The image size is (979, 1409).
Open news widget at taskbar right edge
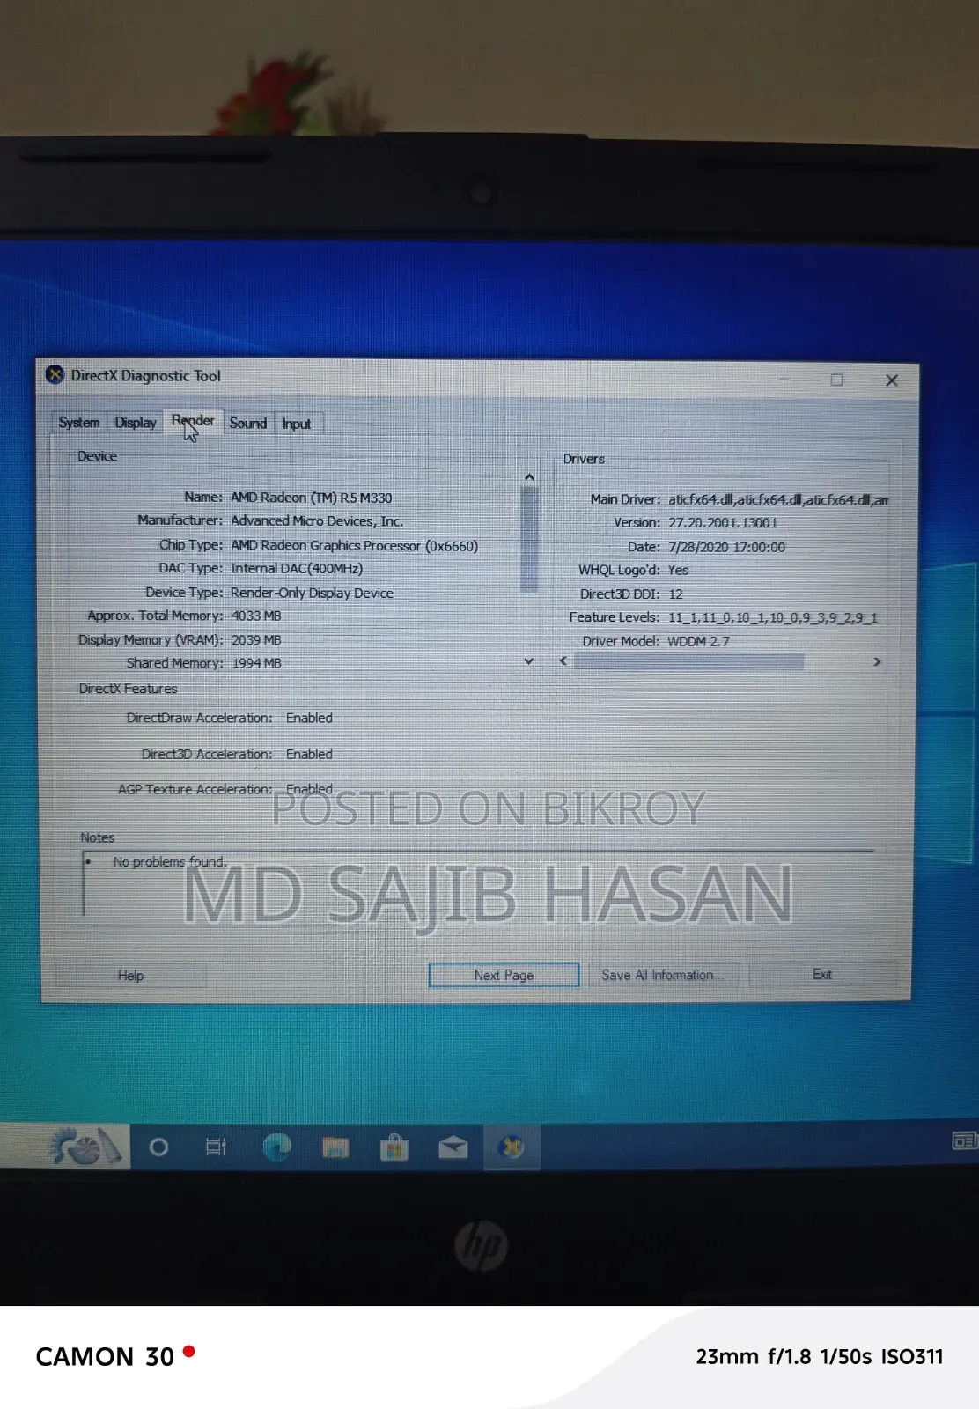(x=965, y=1141)
